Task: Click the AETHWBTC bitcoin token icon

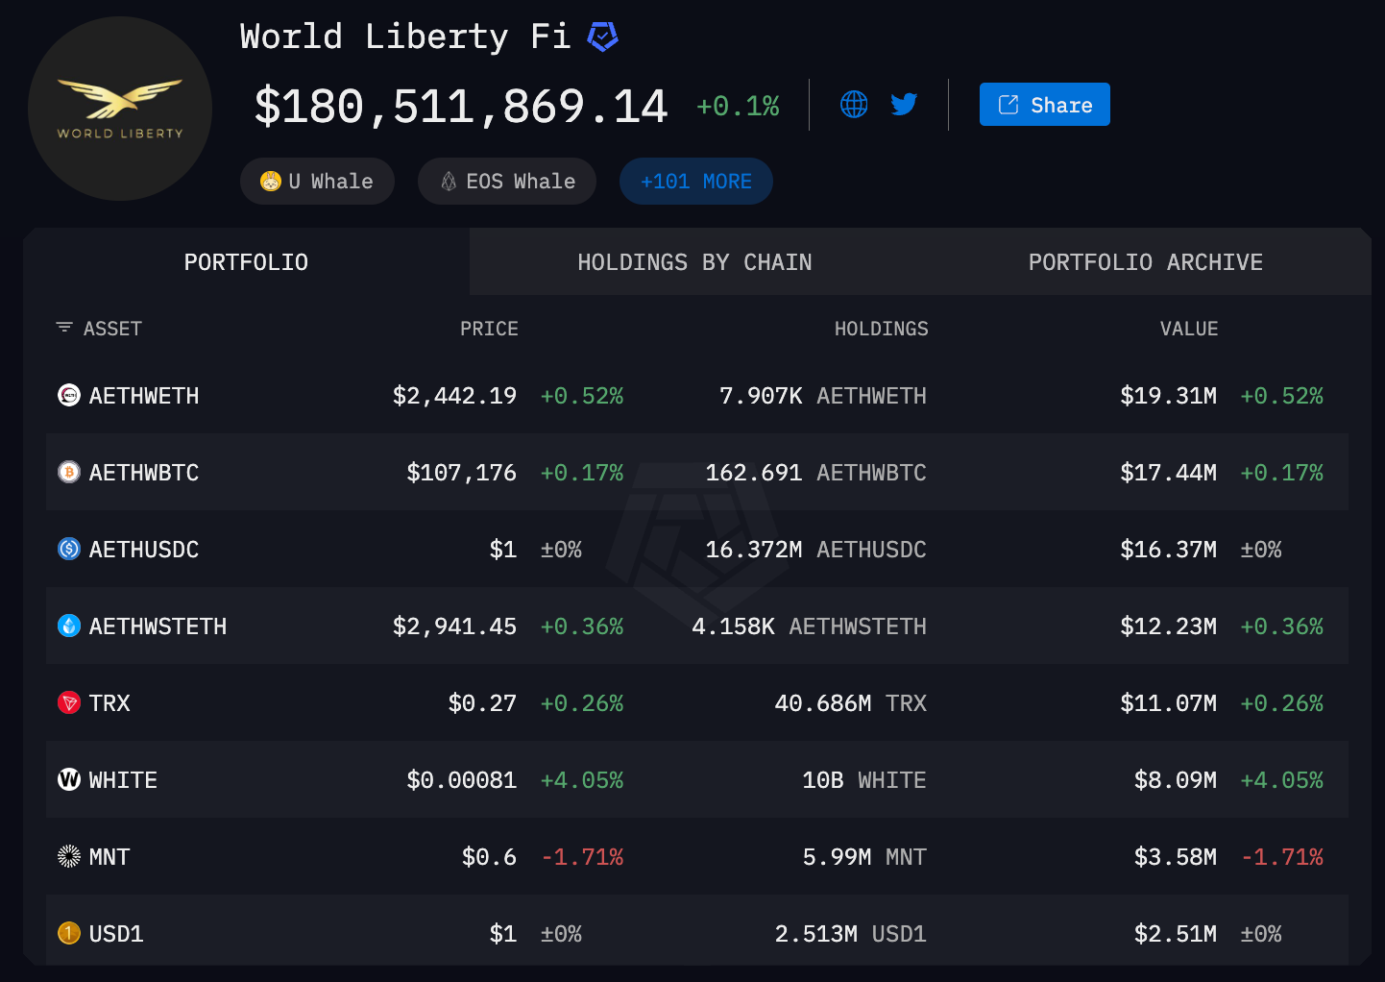Action: pyautogui.click(x=69, y=472)
